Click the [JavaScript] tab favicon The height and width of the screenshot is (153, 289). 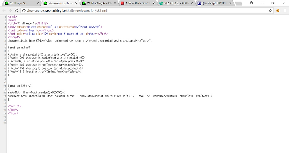[199, 3]
